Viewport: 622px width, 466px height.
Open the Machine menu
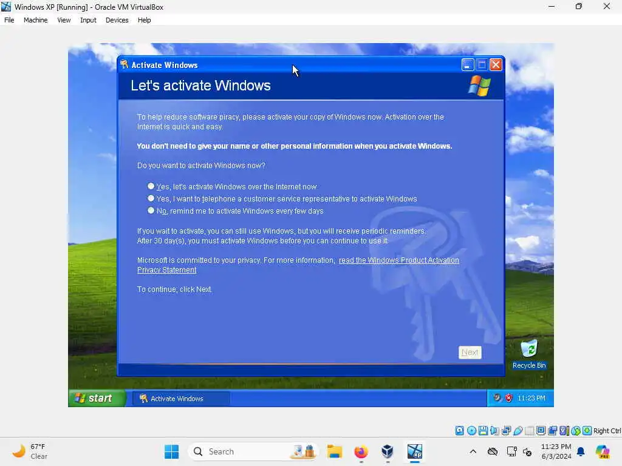point(35,20)
